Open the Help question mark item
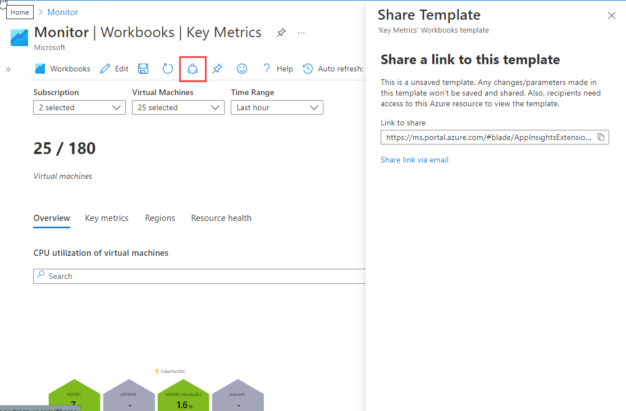 tap(278, 69)
